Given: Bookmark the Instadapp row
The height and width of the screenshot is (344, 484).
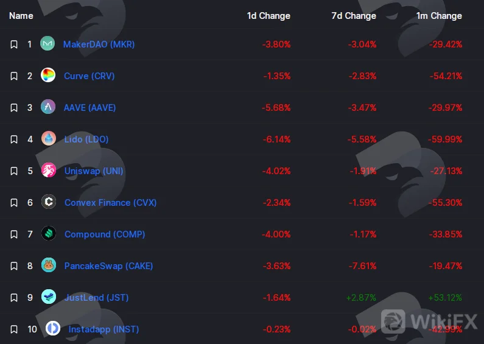Looking at the screenshot, I should tap(14, 329).
